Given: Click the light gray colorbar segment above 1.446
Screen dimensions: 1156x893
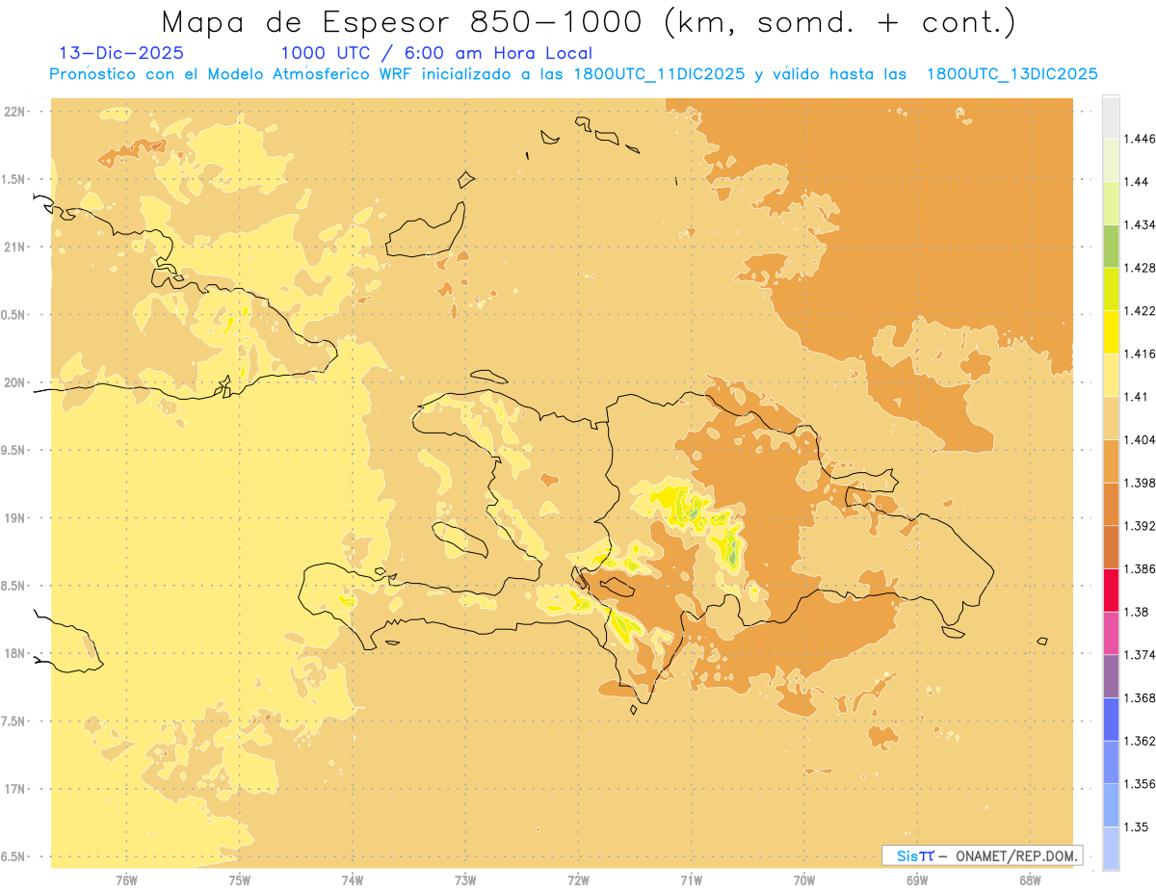Looking at the screenshot, I should coord(1111,118).
